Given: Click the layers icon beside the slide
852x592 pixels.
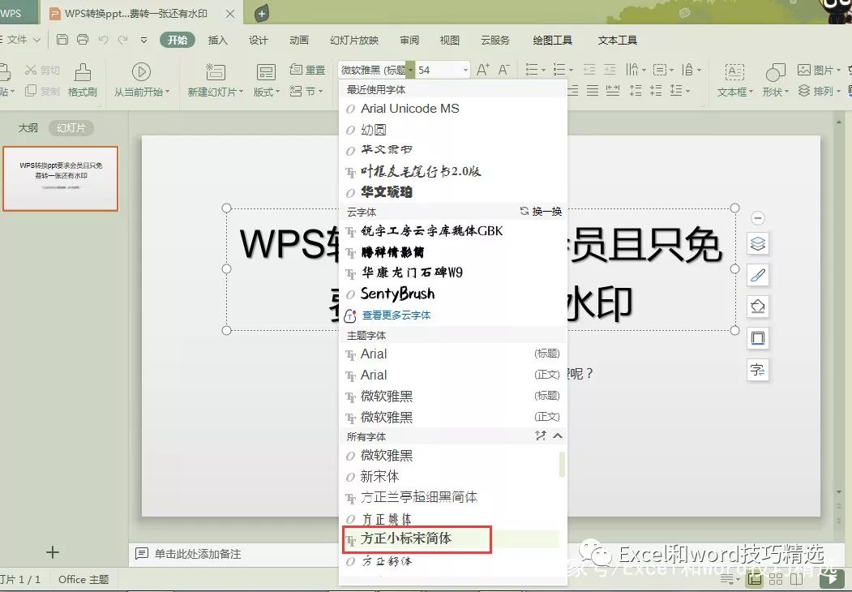Looking at the screenshot, I should (758, 243).
